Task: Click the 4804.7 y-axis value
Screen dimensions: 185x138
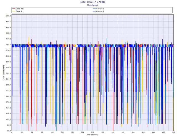Action: (x=8, y=22)
